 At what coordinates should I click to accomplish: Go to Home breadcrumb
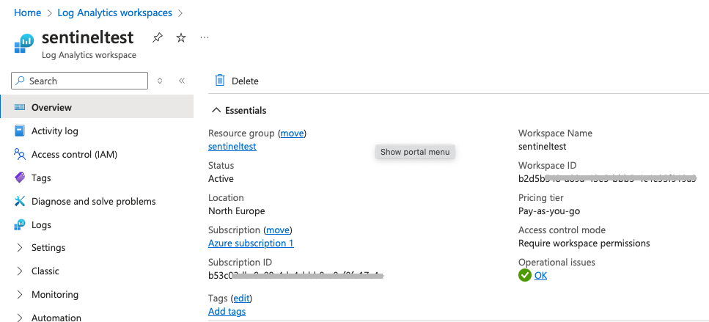[28, 12]
